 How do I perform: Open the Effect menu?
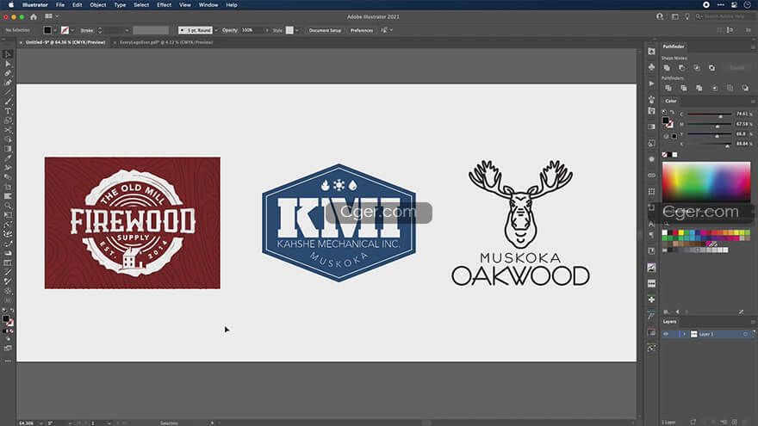(164, 5)
